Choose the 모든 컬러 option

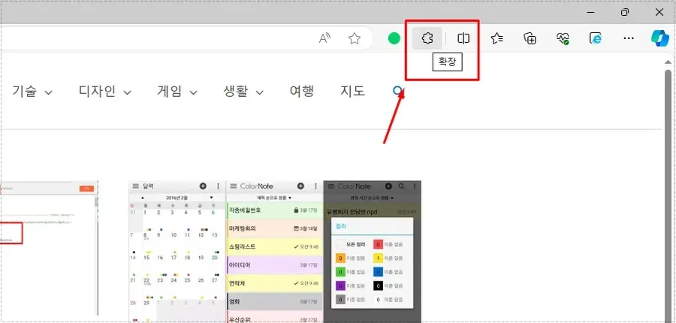click(x=351, y=245)
